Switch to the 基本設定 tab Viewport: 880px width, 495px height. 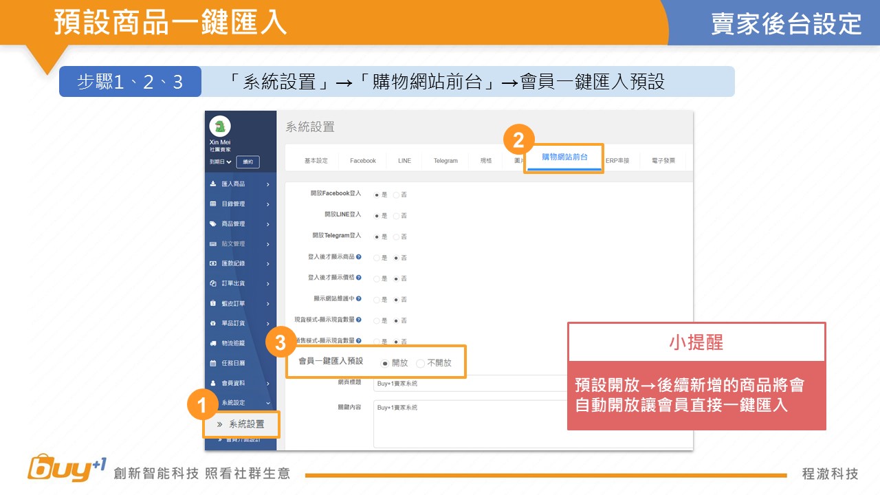[316, 161]
